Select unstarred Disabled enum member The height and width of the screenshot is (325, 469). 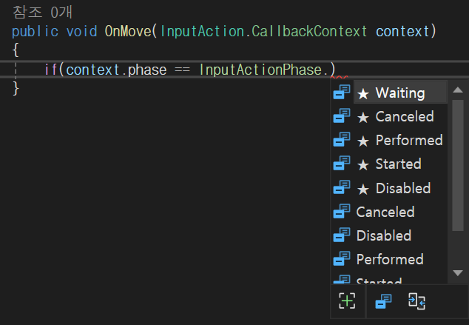(384, 235)
